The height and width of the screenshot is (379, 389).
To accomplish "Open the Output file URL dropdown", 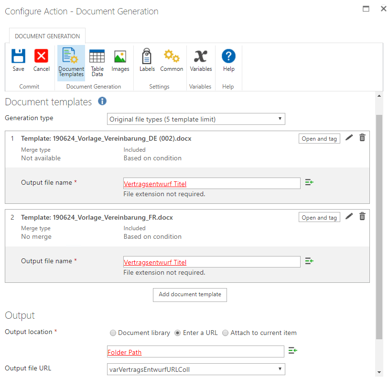I will (x=196, y=369).
